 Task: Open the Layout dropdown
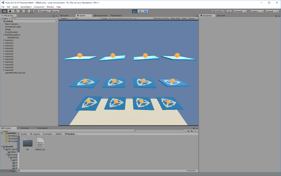tap(272, 11)
